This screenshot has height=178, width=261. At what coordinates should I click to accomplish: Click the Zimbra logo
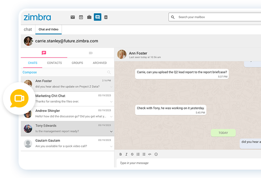click(x=37, y=17)
